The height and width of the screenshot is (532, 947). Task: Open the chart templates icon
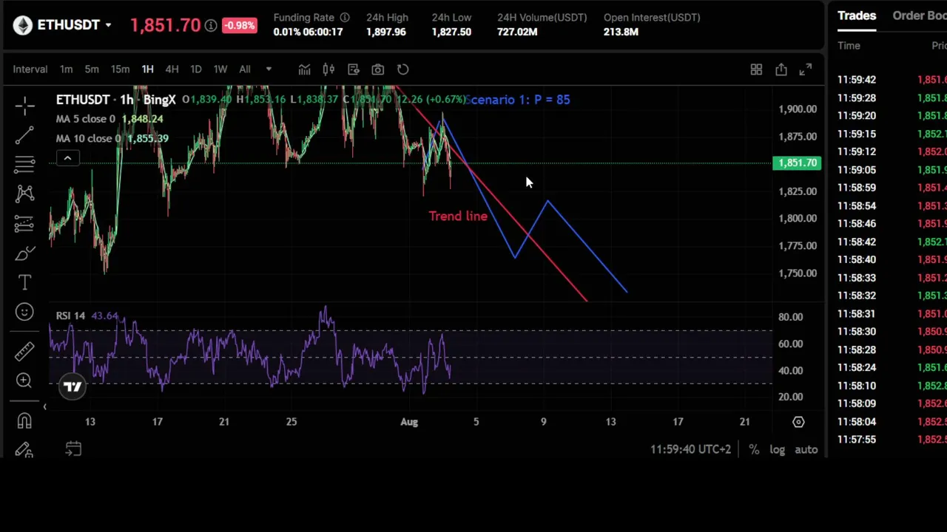point(353,69)
